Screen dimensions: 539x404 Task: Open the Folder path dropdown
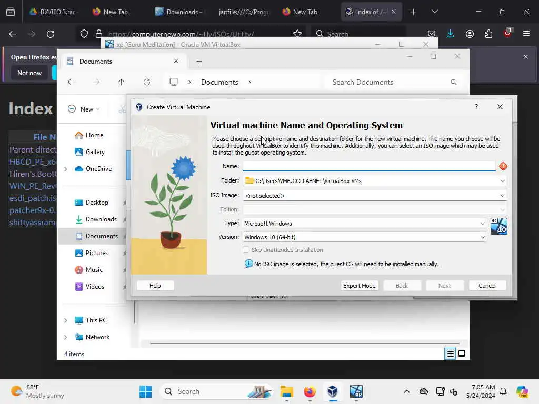click(502, 181)
